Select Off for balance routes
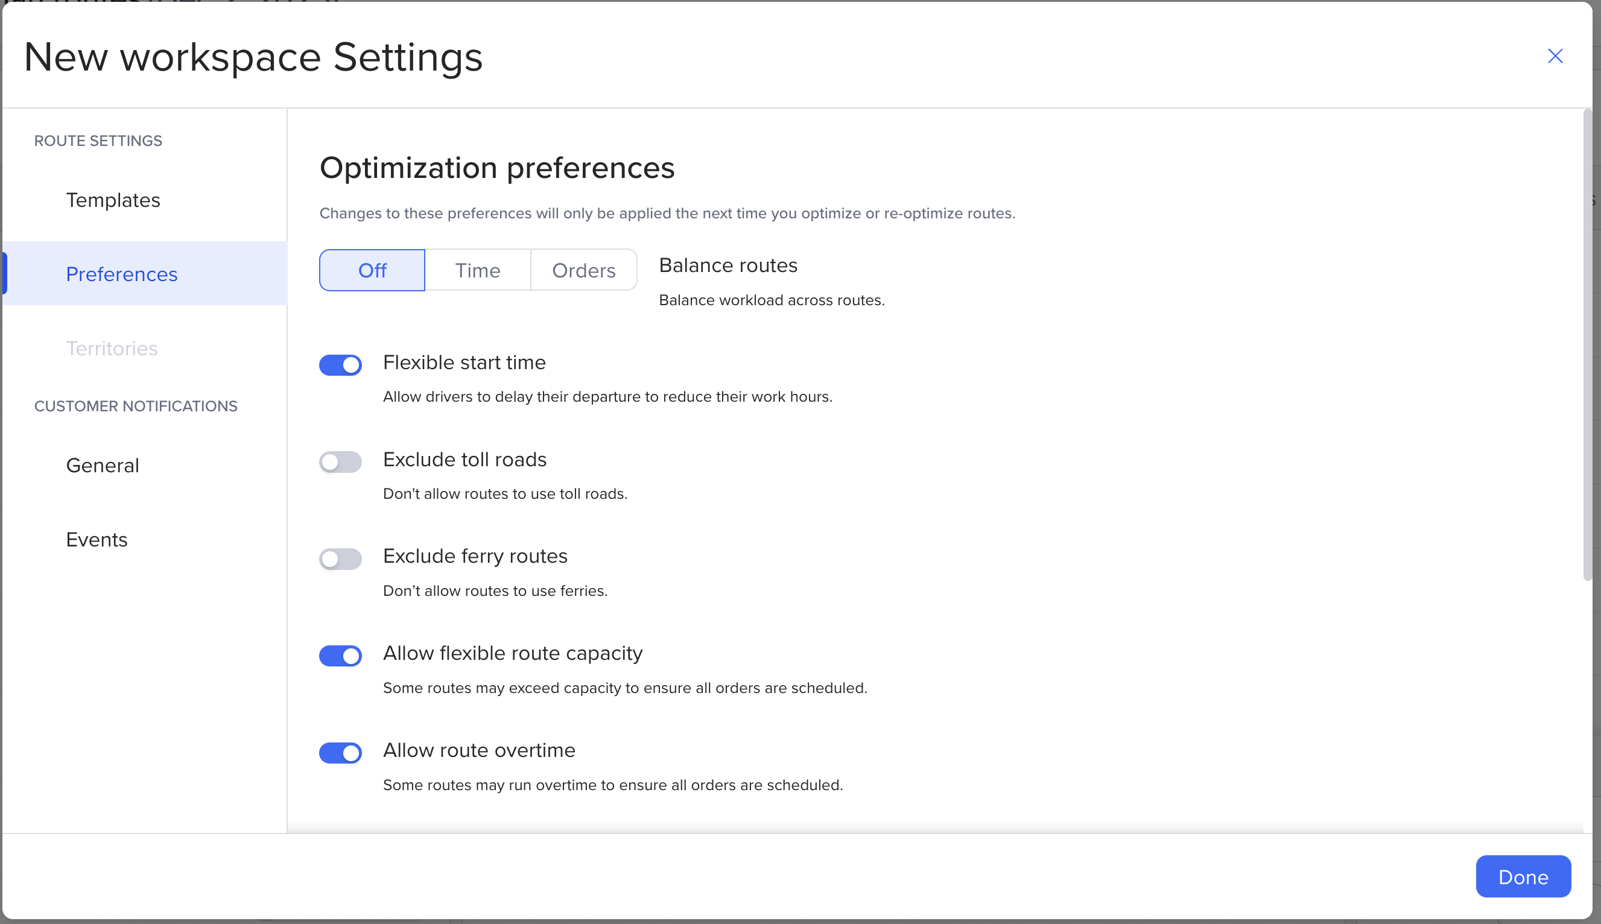The width and height of the screenshot is (1601, 924). (x=372, y=270)
